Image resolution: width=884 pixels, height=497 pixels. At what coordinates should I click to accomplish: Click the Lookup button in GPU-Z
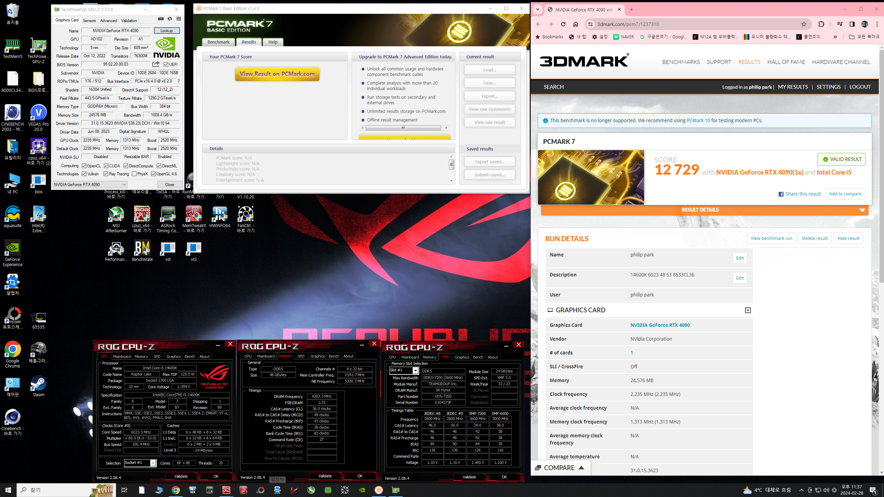click(166, 31)
